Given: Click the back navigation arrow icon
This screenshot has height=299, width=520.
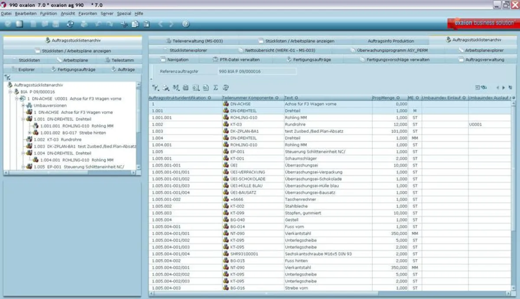Looking at the screenshot, I should pyautogui.click(x=160, y=24).
